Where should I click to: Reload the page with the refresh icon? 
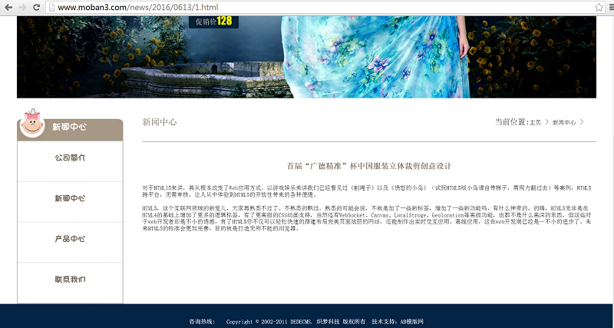click(x=36, y=7)
